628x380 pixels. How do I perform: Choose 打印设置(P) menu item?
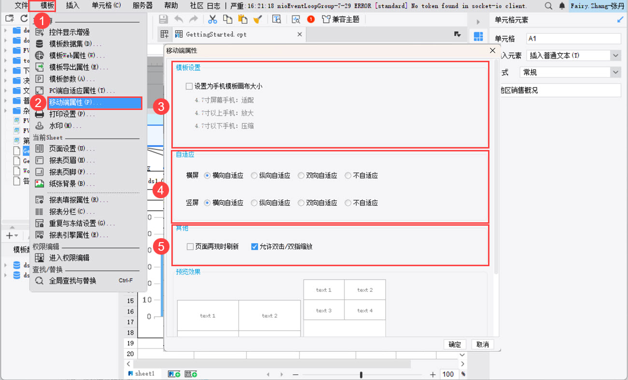click(88, 114)
